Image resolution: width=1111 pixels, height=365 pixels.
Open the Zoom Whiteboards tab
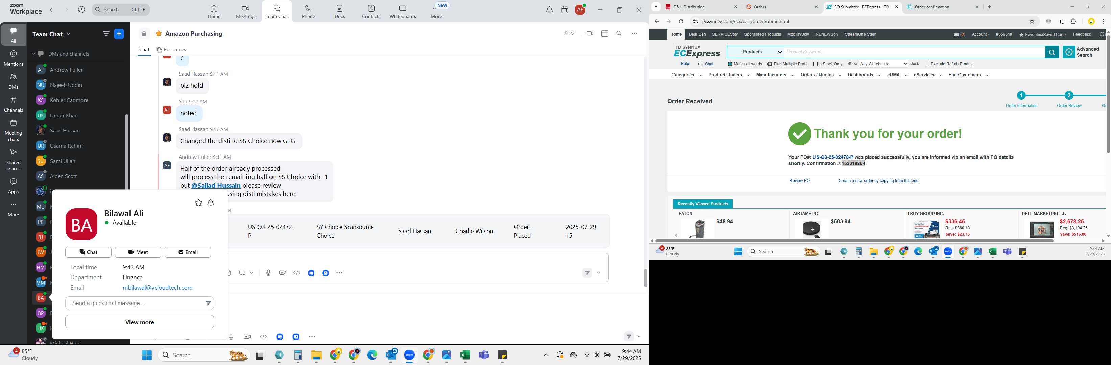coord(402,11)
